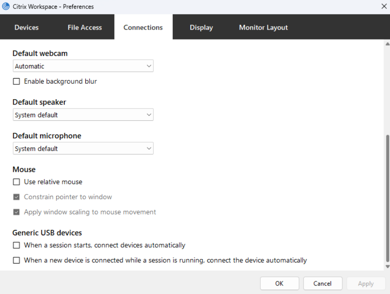Click the scrollbar down arrow
Image resolution: width=390 pixels, height=294 pixels.
[387, 267]
